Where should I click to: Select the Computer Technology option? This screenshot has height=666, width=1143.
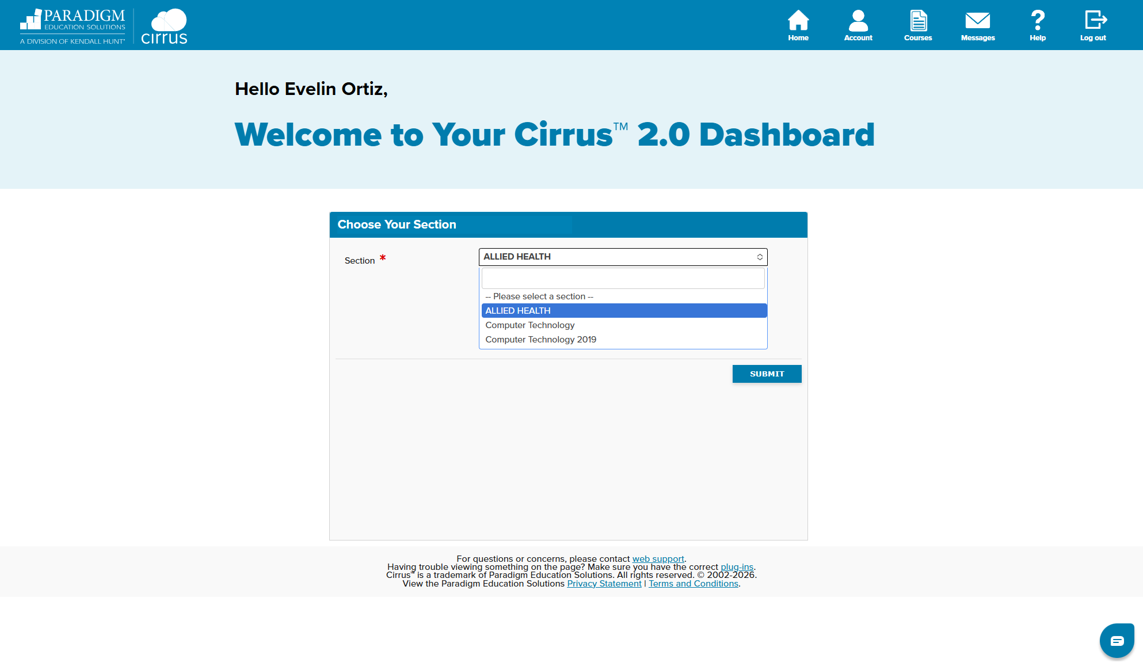[624, 325]
